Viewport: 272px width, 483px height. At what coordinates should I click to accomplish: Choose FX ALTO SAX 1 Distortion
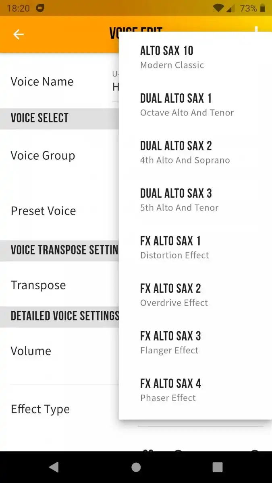[195, 247]
